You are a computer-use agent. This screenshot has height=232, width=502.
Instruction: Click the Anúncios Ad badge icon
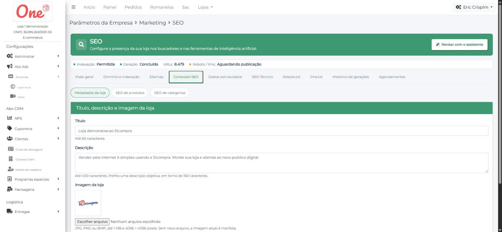pyautogui.click(x=11, y=77)
